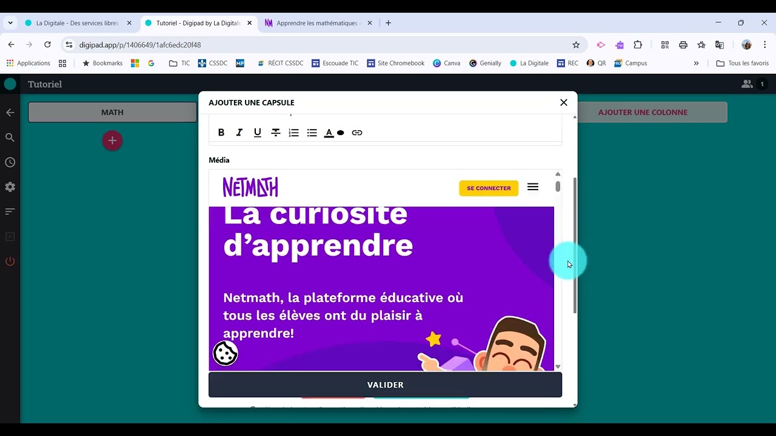Click Se connecter in Netmath preview
This screenshot has width=776, height=436.
point(489,188)
